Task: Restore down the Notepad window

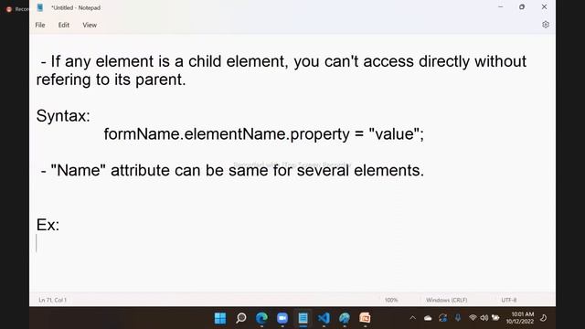Action: [x=522, y=6]
